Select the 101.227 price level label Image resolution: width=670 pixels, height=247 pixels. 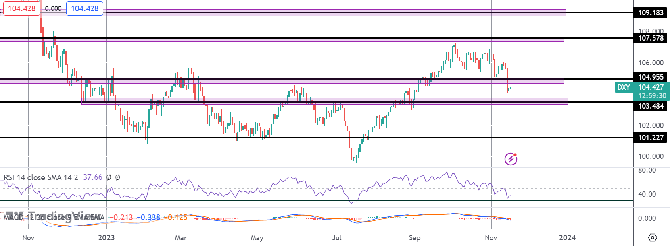(x=650, y=138)
